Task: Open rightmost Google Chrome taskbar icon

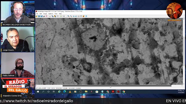Action: (x=124, y=92)
